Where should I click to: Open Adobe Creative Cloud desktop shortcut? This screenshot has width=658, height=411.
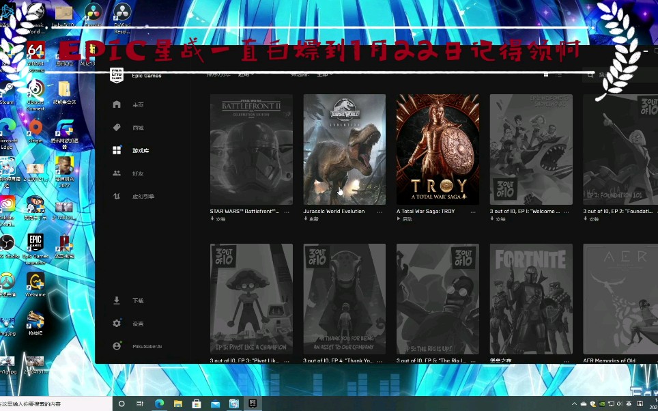[x=7, y=211]
